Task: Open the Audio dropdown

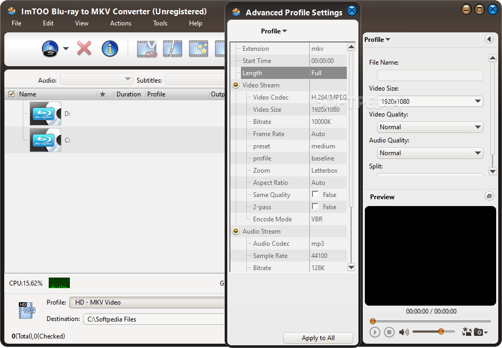Action: coord(96,79)
